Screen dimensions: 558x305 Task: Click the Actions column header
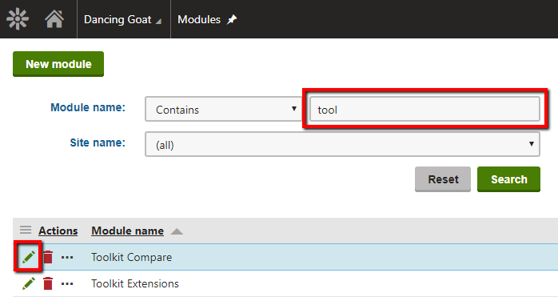pos(58,231)
